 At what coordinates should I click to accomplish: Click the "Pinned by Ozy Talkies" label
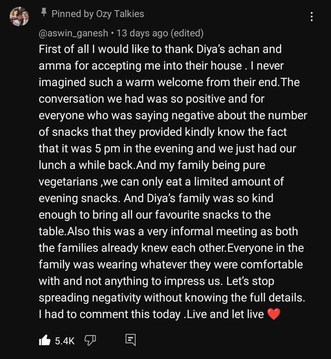[97, 14]
